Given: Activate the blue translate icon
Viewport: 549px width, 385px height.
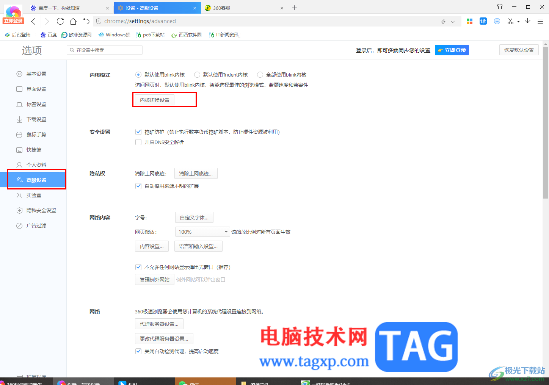Looking at the screenshot, I should (x=483, y=21).
